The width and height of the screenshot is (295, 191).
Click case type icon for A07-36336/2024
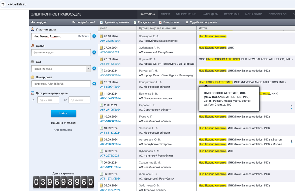(102, 36)
